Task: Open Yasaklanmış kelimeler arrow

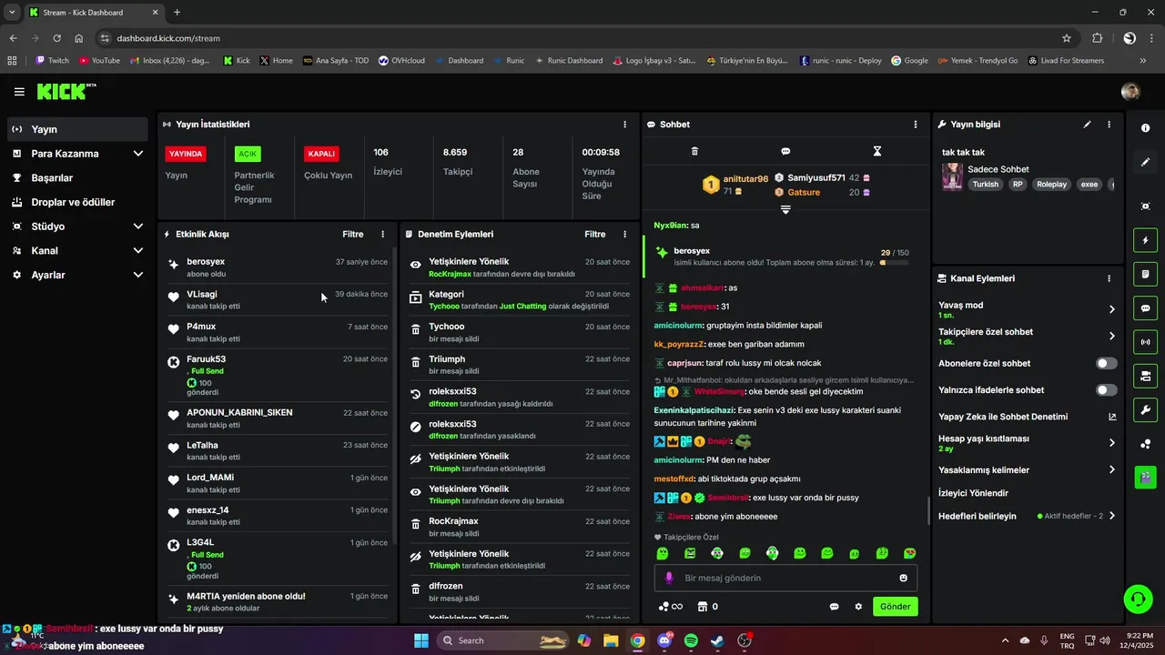Action: pyautogui.click(x=1111, y=470)
